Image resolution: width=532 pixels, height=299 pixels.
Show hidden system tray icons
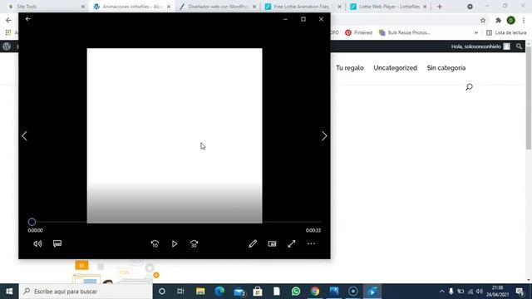tap(441, 292)
